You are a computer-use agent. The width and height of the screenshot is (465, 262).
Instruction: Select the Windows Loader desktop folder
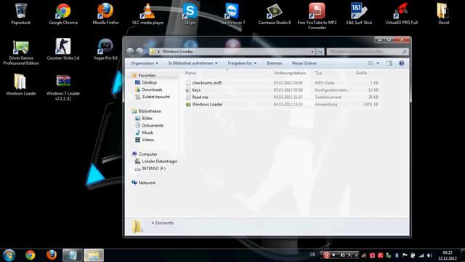tap(21, 84)
